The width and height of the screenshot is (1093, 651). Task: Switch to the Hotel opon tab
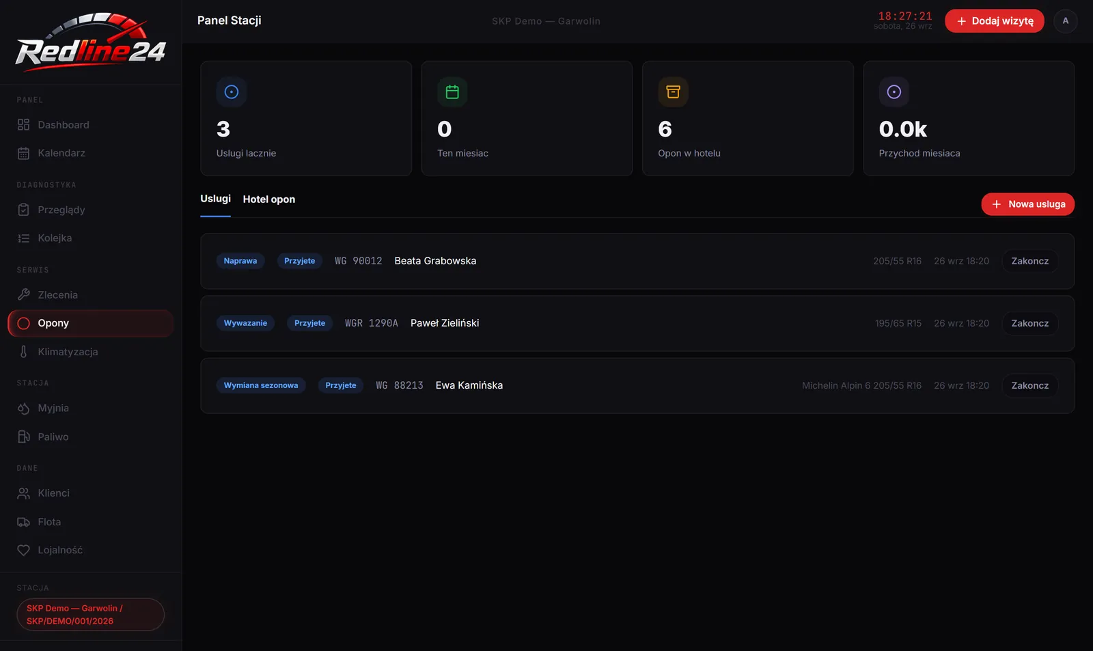coord(269,199)
